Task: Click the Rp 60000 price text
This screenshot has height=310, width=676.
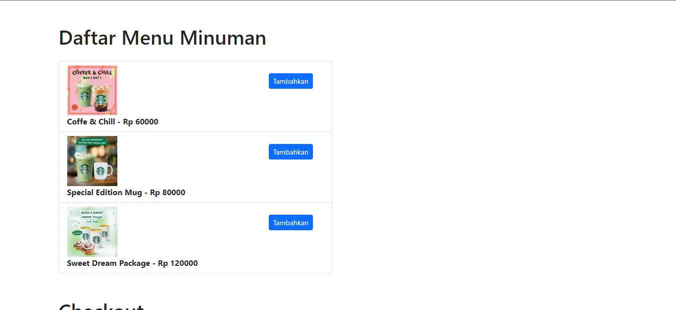Action: tap(140, 122)
